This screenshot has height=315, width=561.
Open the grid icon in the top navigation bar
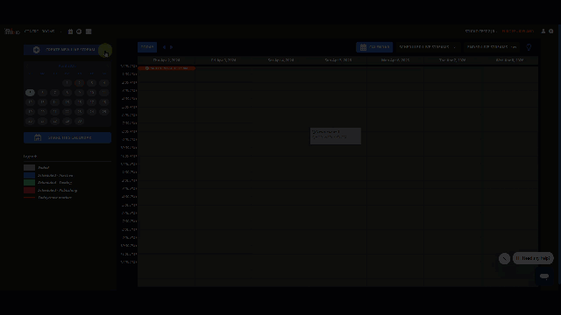pos(89,31)
